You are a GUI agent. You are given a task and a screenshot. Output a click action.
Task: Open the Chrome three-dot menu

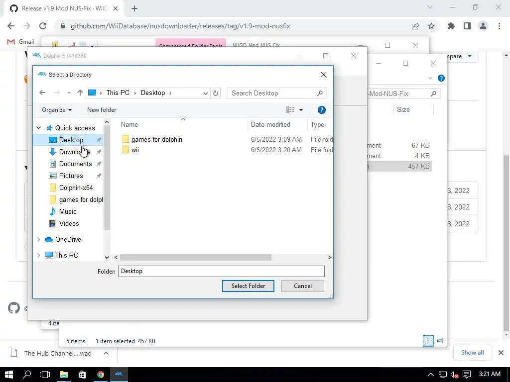tap(499, 26)
